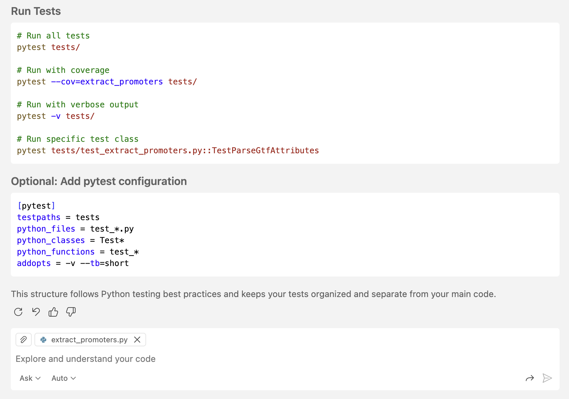Remove the extract_promoters.py attachment

[137, 340]
